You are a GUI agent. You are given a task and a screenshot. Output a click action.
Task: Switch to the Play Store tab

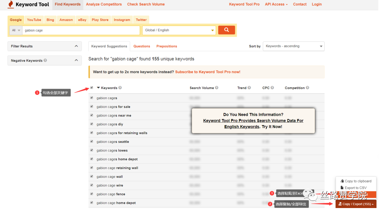point(100,20)
